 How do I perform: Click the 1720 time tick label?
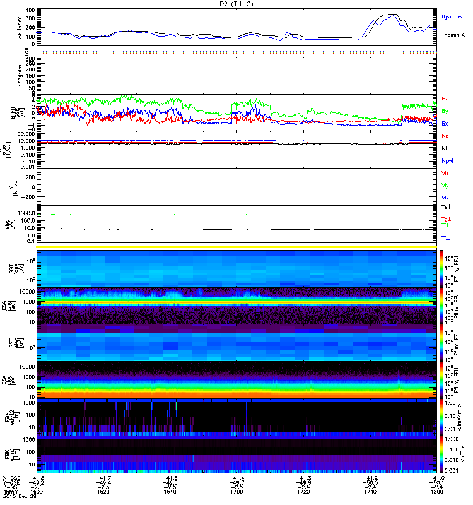(303, 492)
